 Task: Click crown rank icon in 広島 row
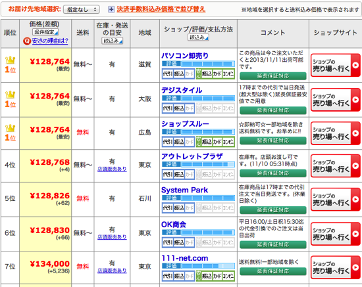tap(10, 128)
